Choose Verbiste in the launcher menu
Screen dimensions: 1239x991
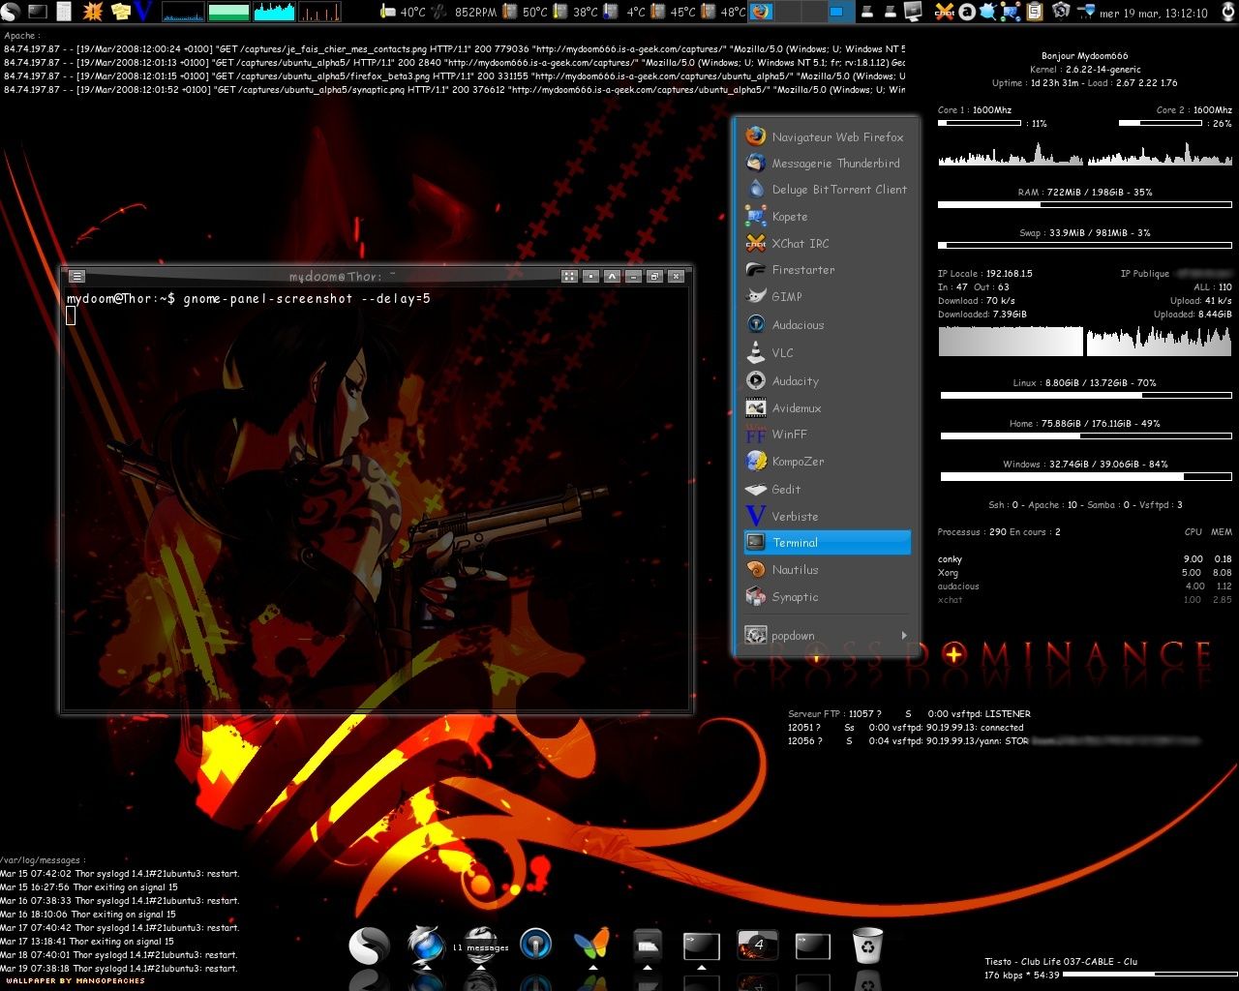[828, 517]
